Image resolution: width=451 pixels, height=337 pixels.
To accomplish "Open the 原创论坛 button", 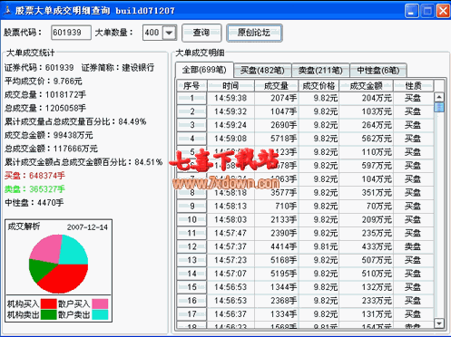I will click(254, 33).
